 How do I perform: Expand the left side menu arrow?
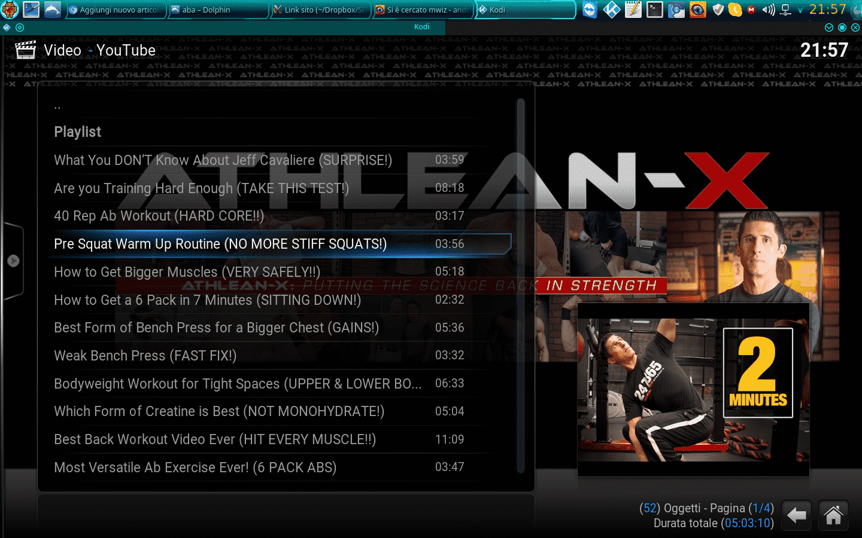(13, 261)
